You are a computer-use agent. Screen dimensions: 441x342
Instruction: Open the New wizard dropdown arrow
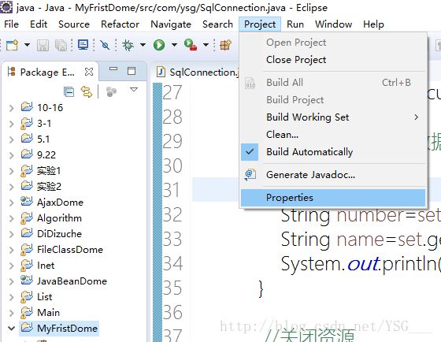(x=27, y=45)
